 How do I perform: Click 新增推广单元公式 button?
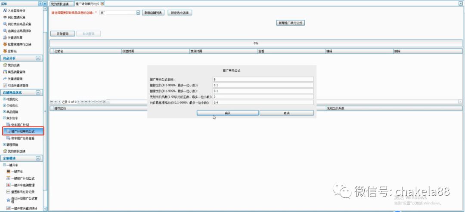(291, 23)
